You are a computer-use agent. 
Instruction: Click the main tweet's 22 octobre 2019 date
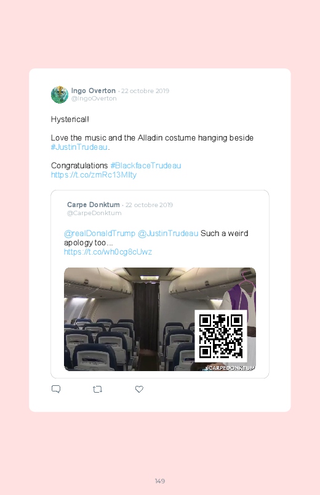click(145, 91)
